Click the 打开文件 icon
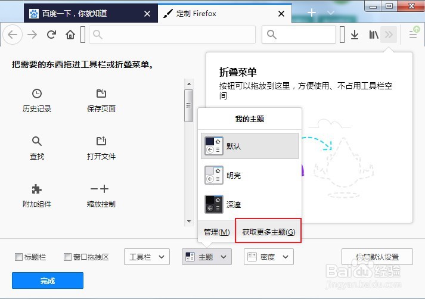The height and width of the screenshot is (299, 425). (101, 141)
